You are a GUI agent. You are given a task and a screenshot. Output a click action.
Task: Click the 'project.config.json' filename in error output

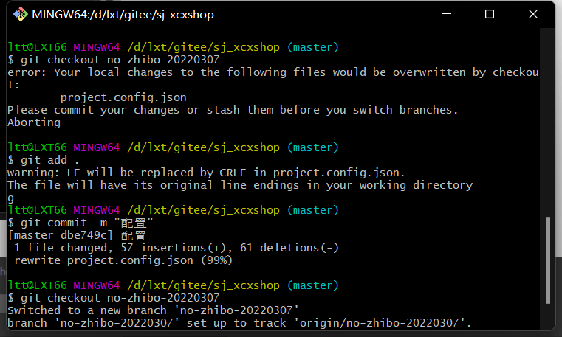123,97
